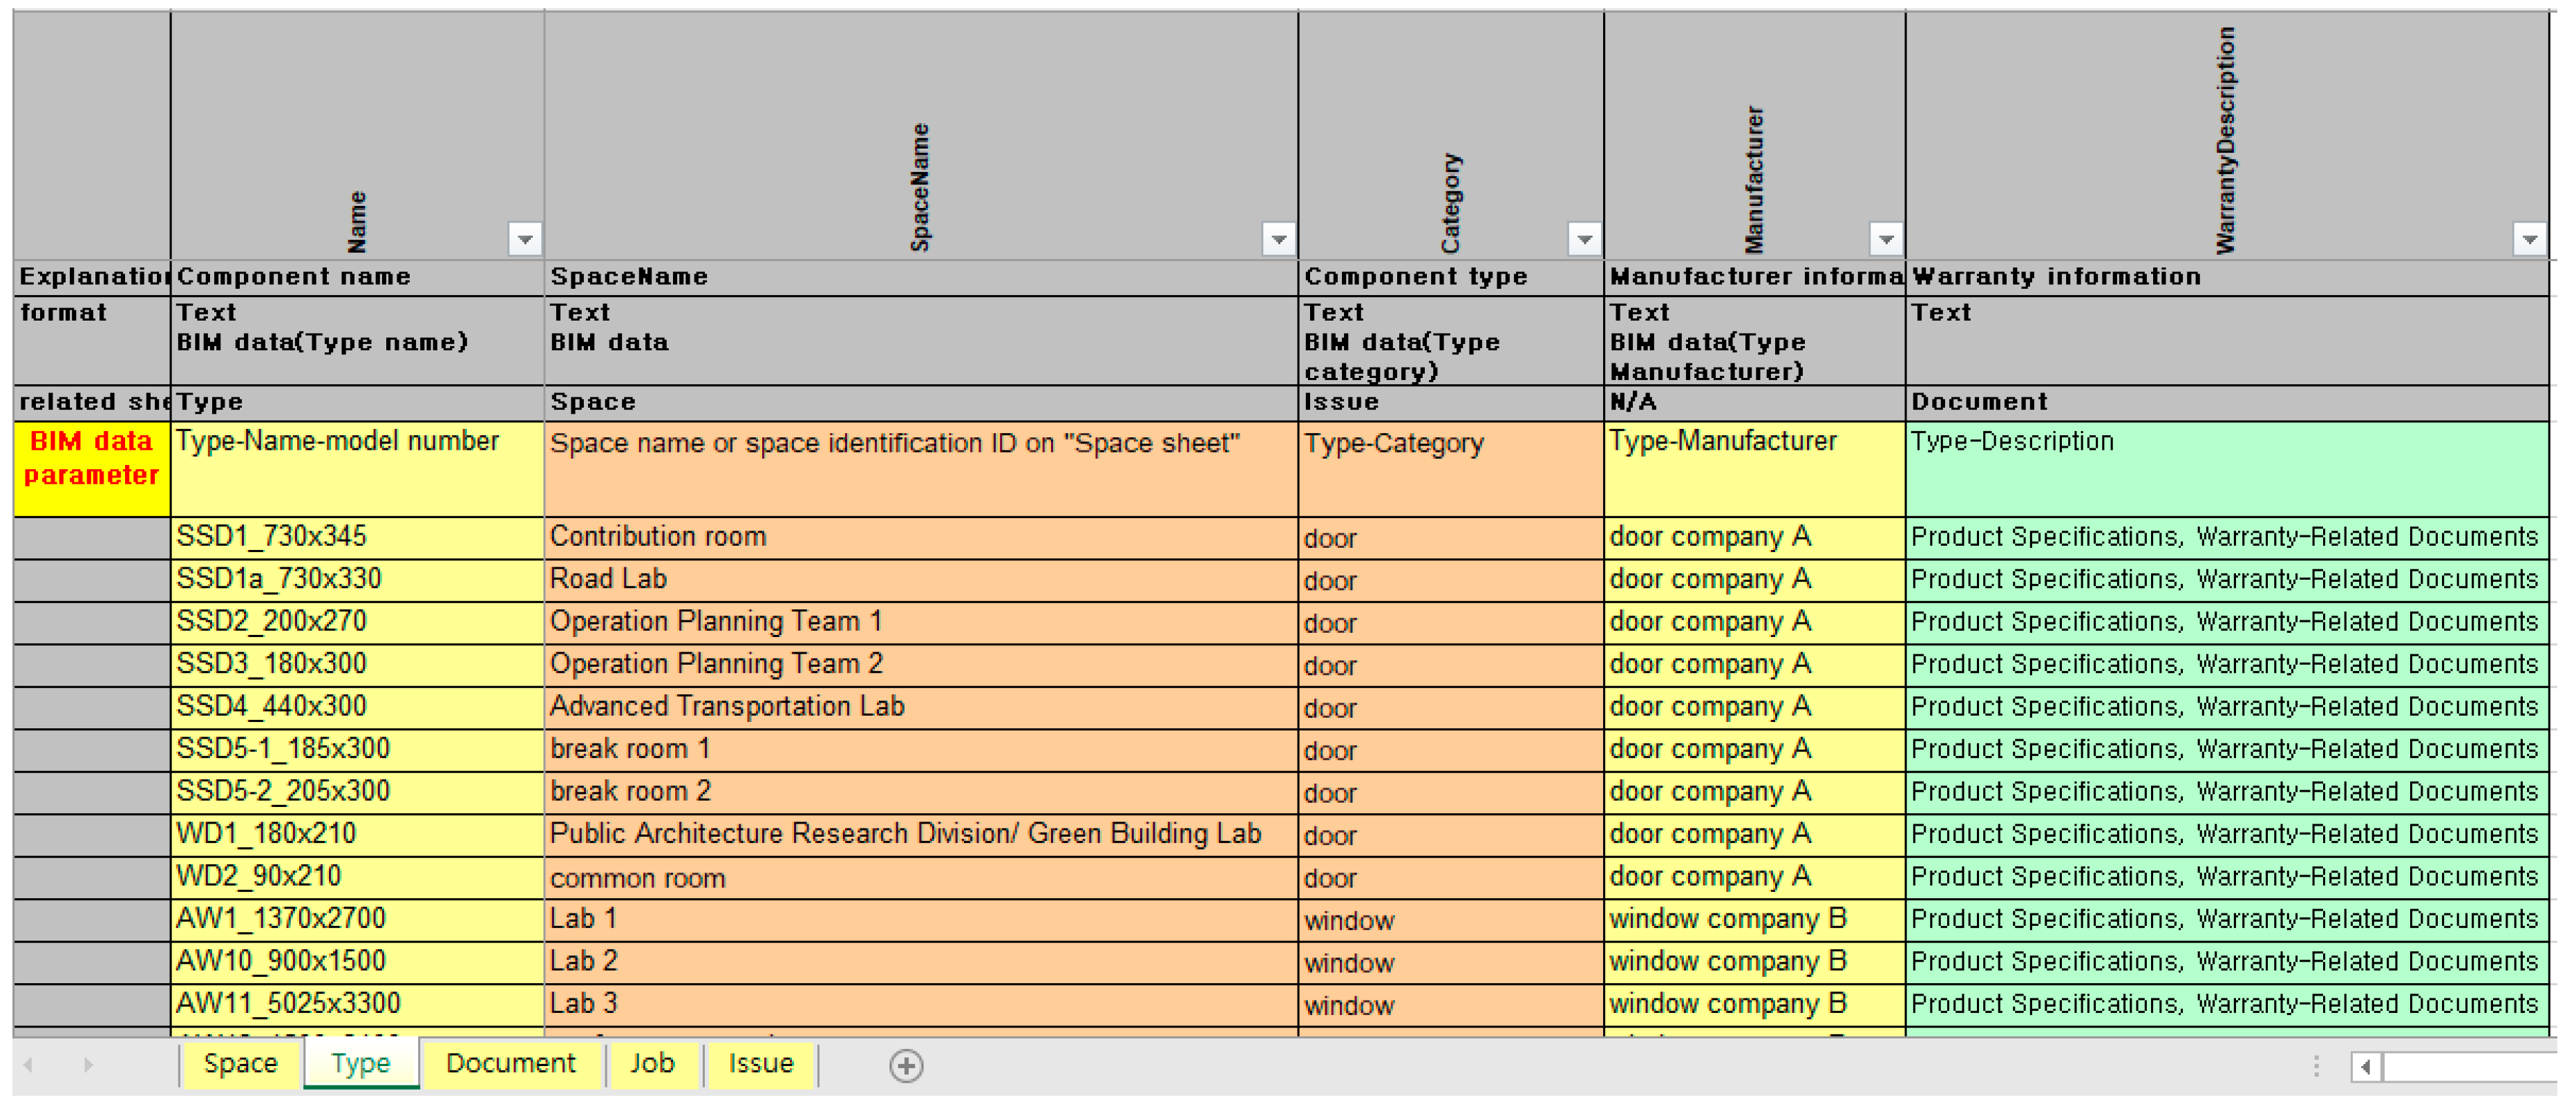Open the Name column filter dropdown
The width and height of the screenshot is (2576, 1102).
click(x=524, y=239)
